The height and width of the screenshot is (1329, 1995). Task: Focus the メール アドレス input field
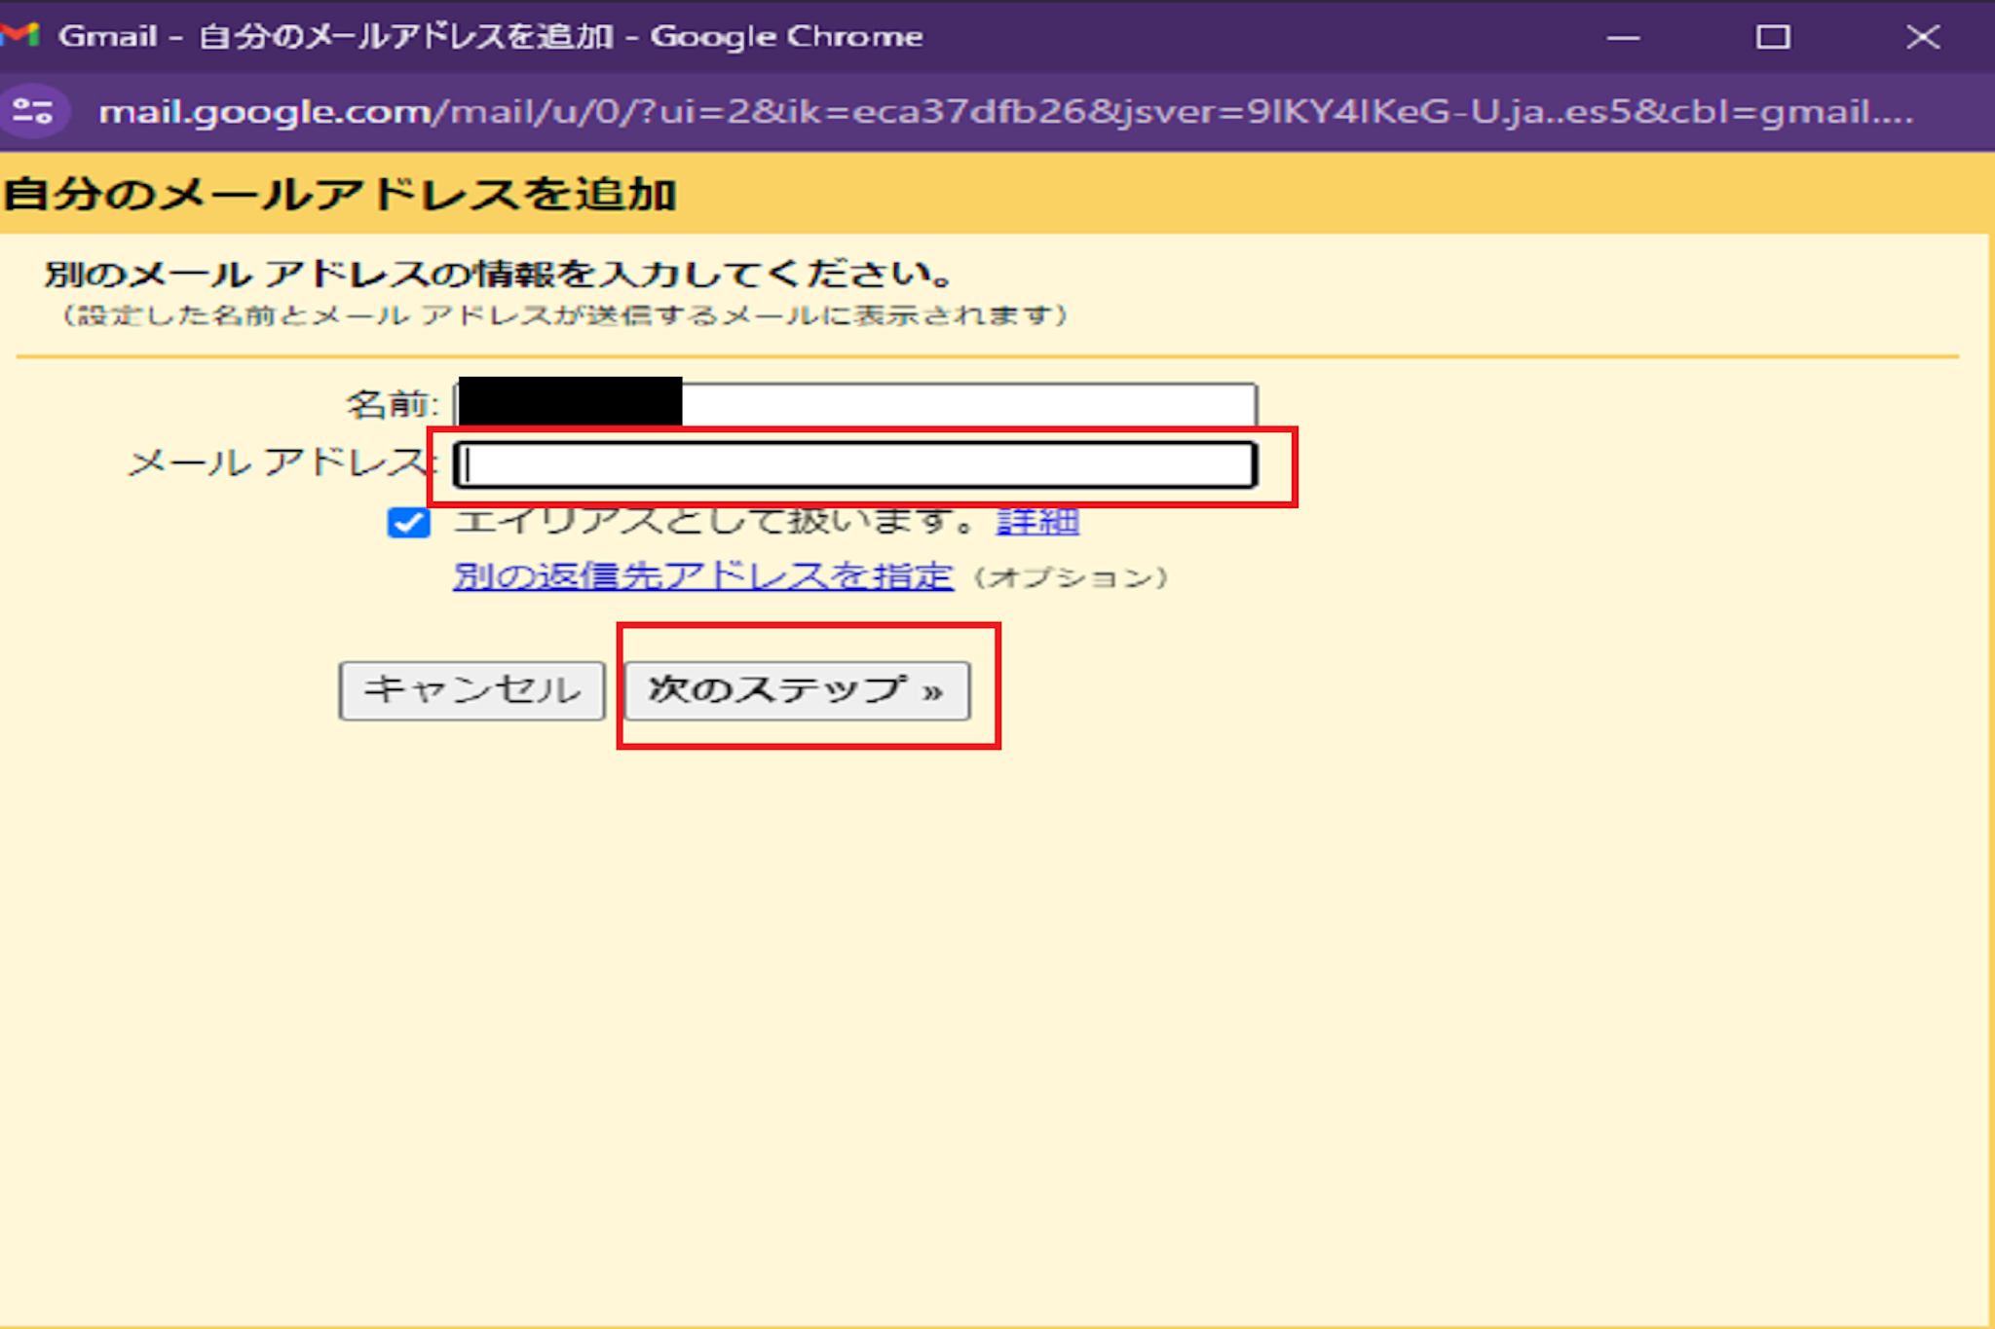(x=855, y=465)
